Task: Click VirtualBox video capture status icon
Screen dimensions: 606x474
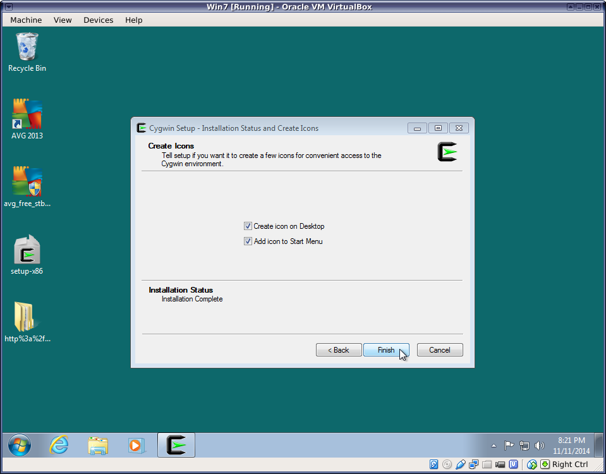Action: point(500,465)
